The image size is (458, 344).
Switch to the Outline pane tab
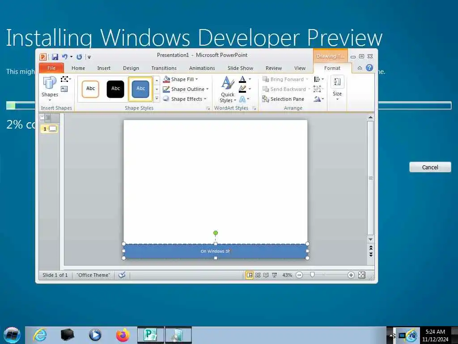(x=48, y=118)
